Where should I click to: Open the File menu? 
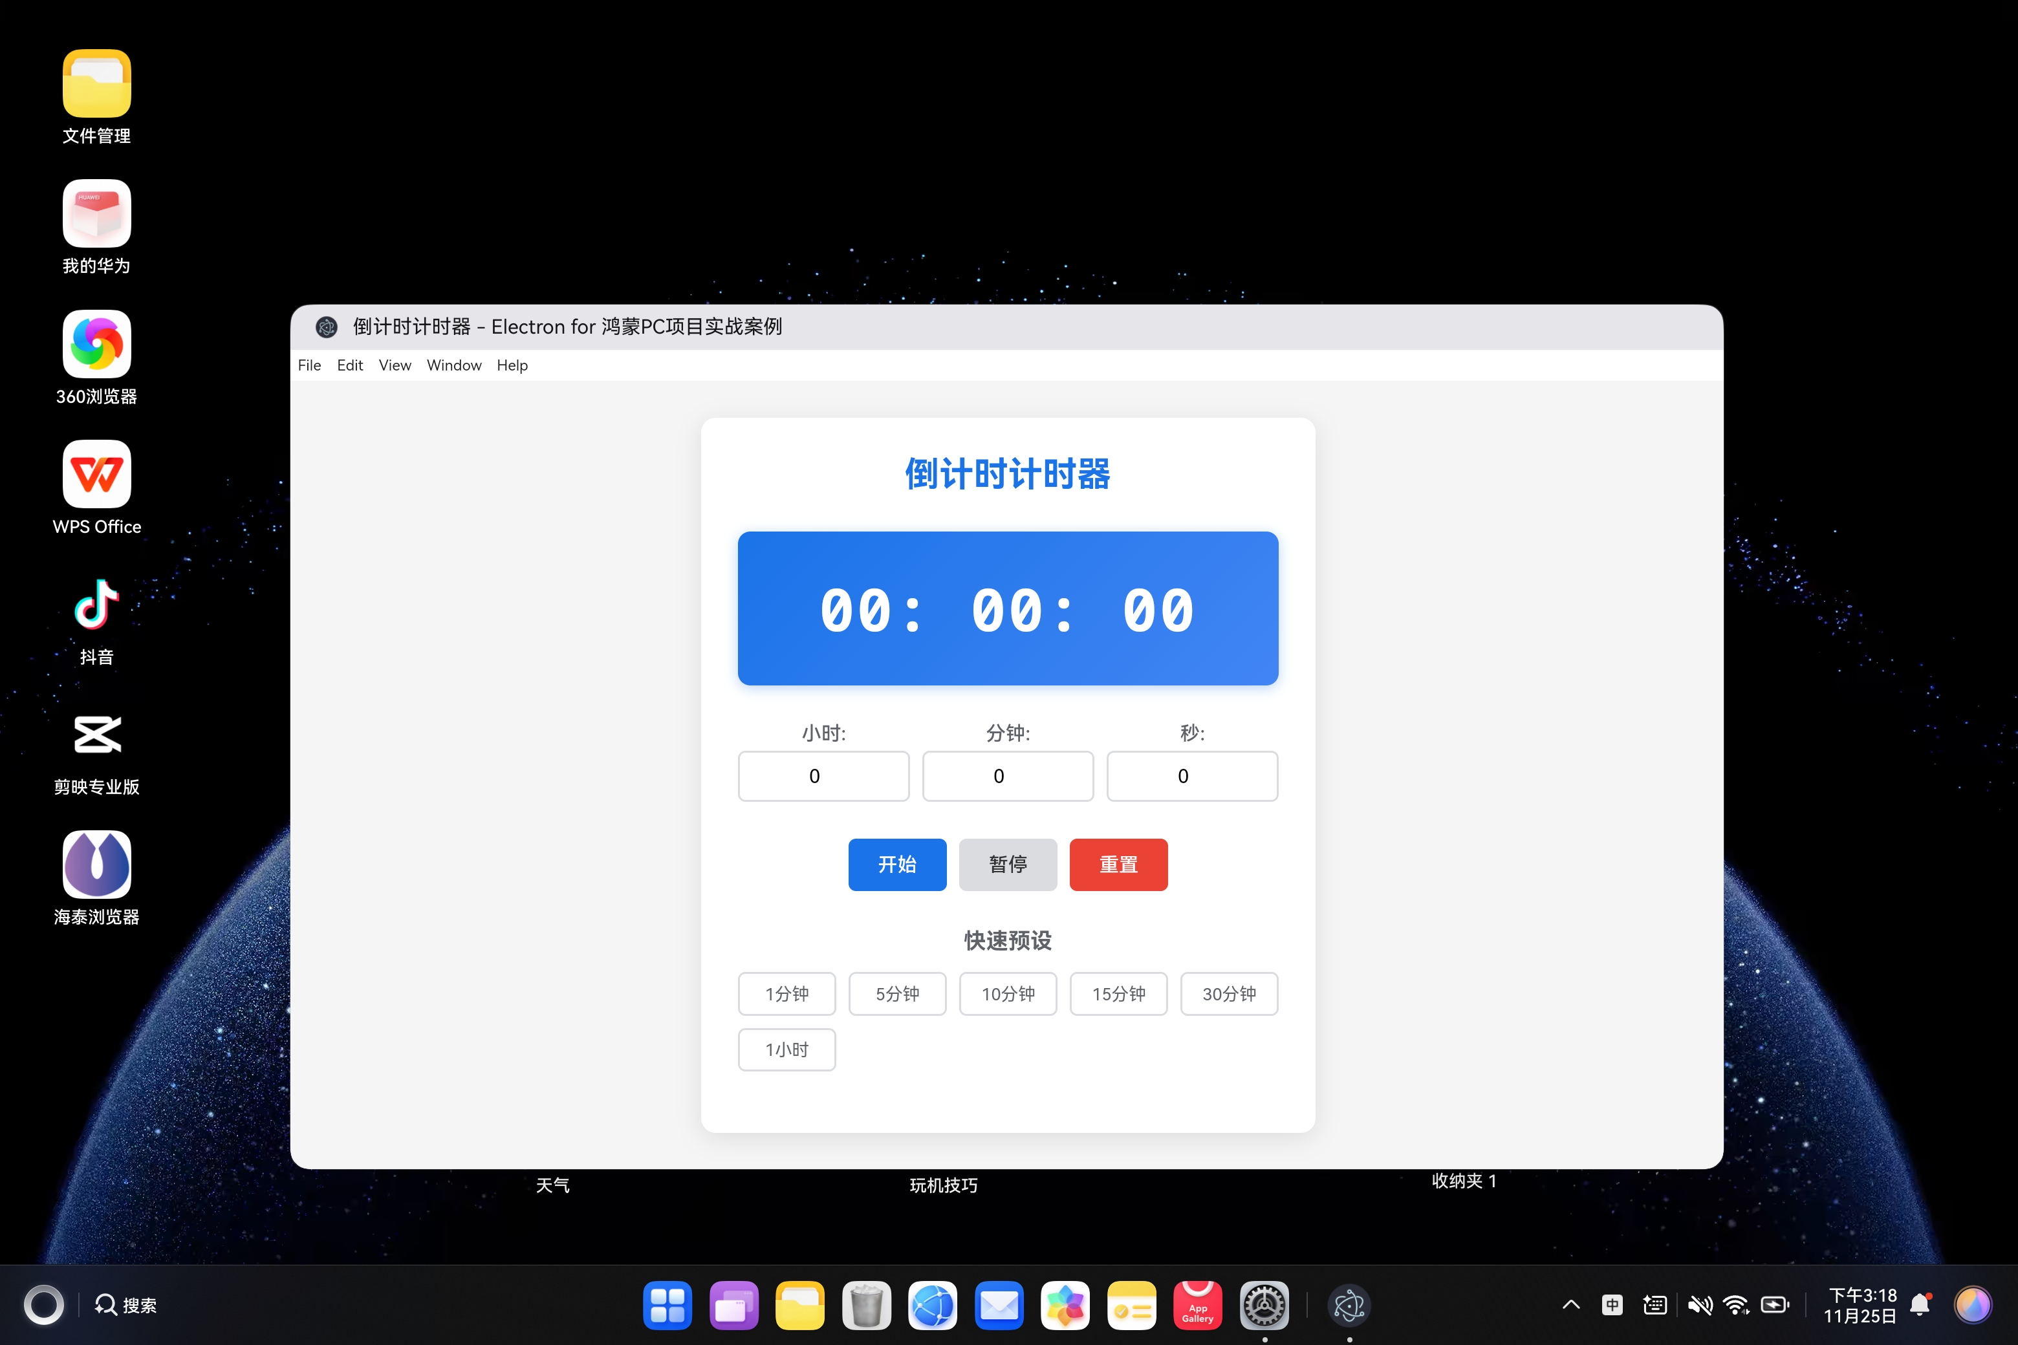[308, 365]
